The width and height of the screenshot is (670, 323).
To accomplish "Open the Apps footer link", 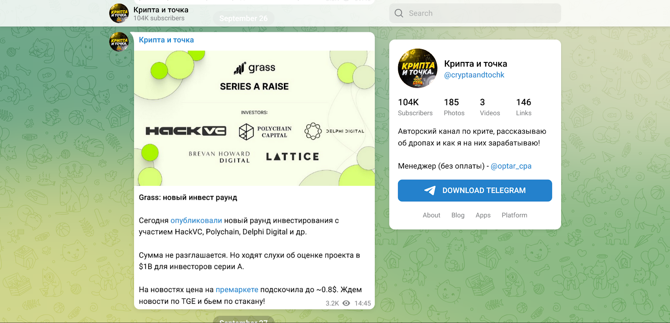I will [483, 215].
